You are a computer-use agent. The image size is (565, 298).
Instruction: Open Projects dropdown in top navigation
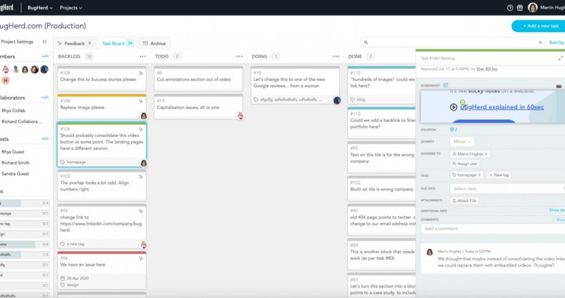pos(71,8)
